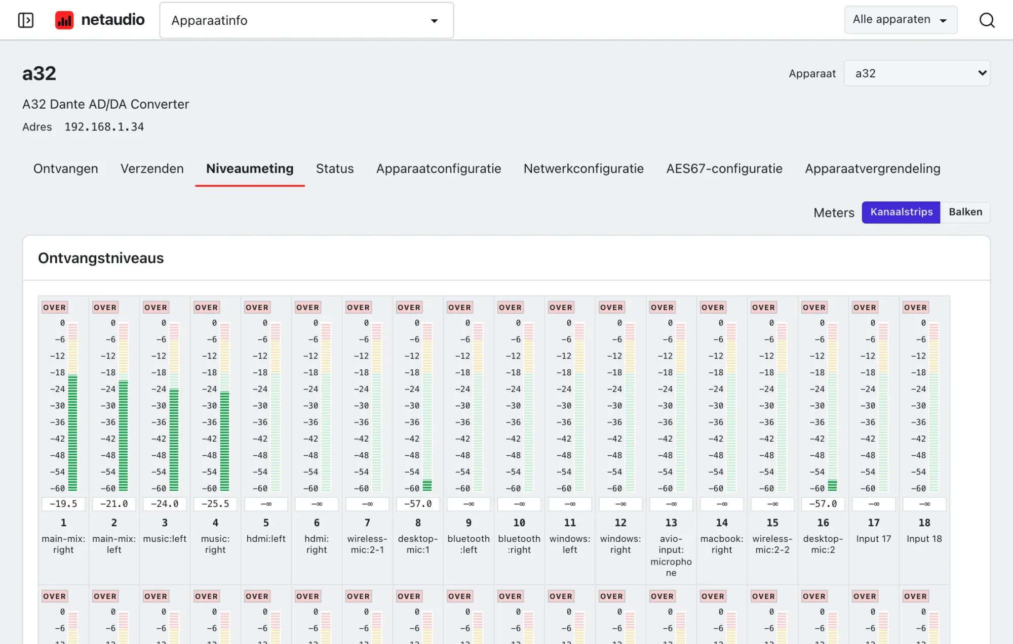The width and height of the screenshot is (1013, 644).
Task: Open the a32 Apparaat selector
Action: pyautogui.click(x=917, y=73)
